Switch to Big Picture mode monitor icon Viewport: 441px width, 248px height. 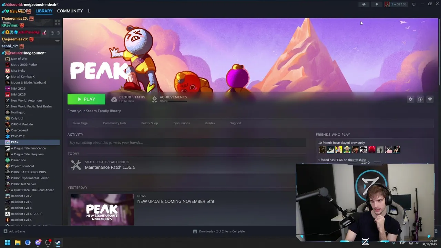tap(413, 4)
